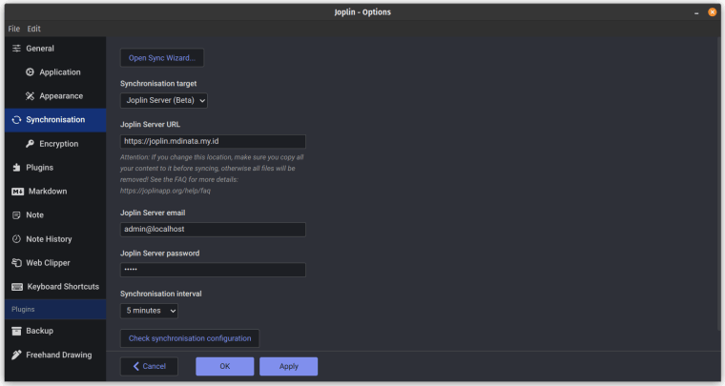Click the back chevron icon on Cancel button
The height and width of the screenshot is (386, 725).
(x=135, y=366)
